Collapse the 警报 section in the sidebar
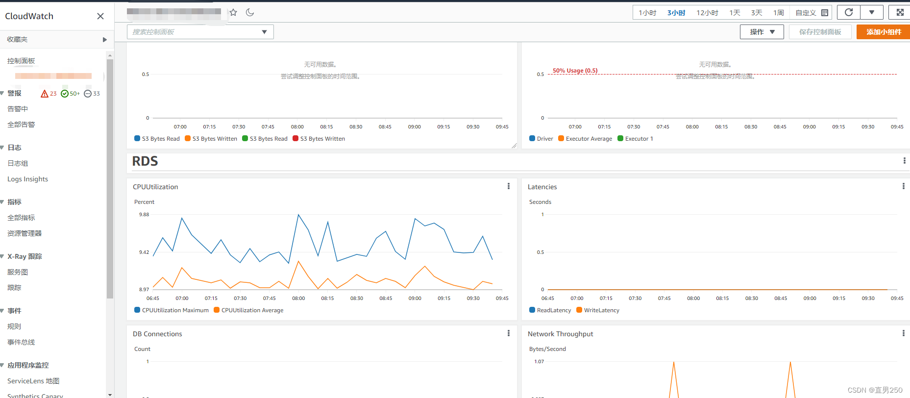 click(x=2, y=93)
